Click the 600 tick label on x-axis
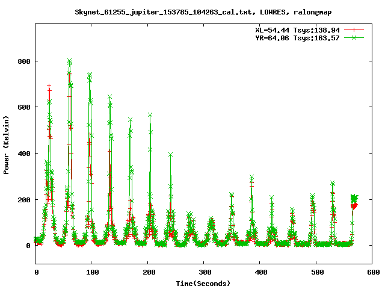The image size is (385, 289). [x=374, y=272]
